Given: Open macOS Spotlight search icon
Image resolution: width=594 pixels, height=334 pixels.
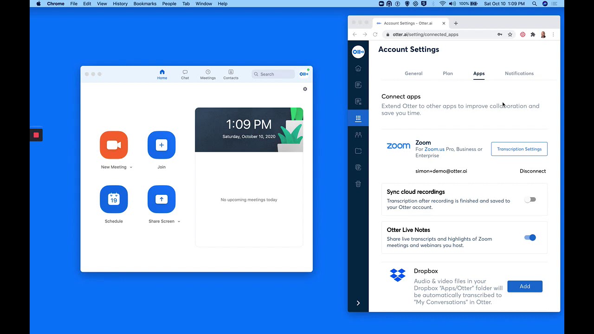Looking at the screenshot, I should [x=535, y=4].
